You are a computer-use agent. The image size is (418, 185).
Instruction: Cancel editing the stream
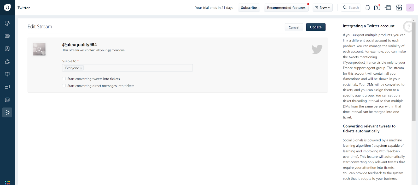(x=294, y=27)
